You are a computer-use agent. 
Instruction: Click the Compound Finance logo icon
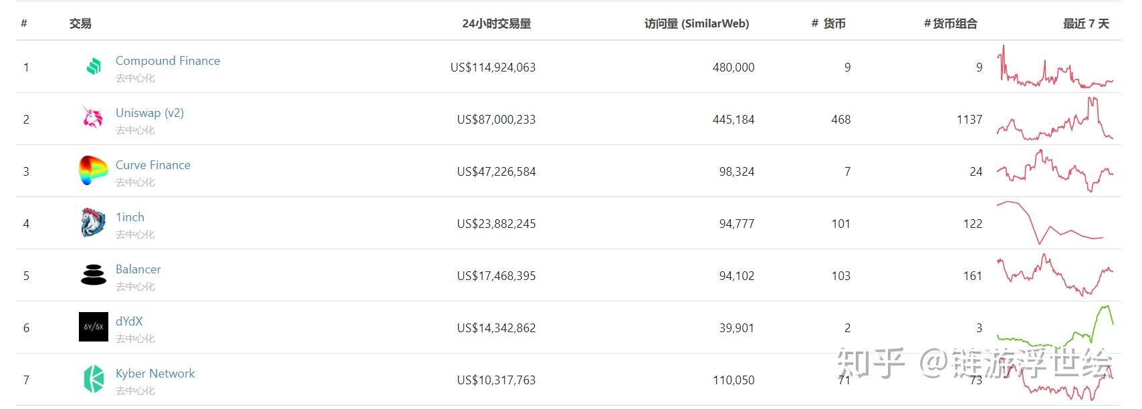pos(94,67)
